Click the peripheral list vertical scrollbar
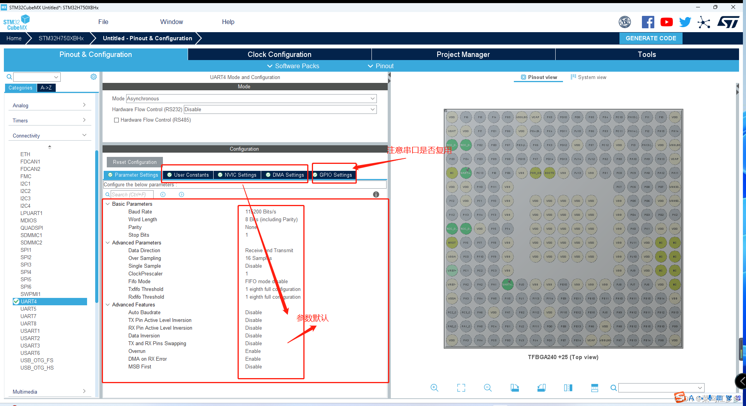 tap(97, 227)
